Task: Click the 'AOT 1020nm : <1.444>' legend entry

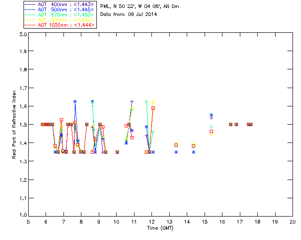Action: [x=60, y=25]
